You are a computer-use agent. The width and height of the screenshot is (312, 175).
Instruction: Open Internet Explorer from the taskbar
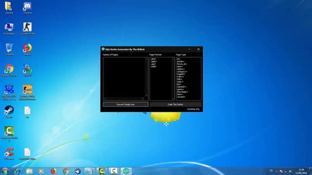(18, 171)
